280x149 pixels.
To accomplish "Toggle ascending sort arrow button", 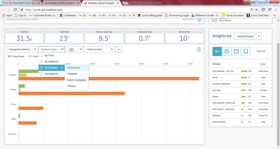I will (119, 49).
